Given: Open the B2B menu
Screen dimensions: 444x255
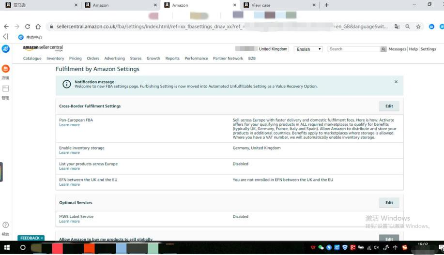Looking at the screenshot, I should [252, 58].
